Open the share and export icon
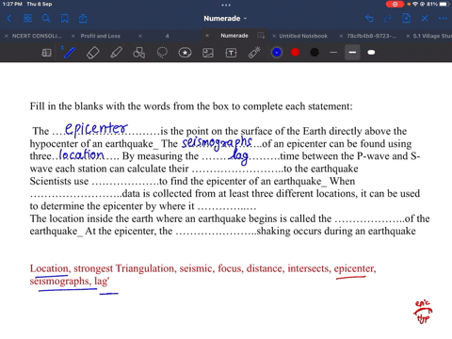The image size is (452, 339). click(83, 19)
